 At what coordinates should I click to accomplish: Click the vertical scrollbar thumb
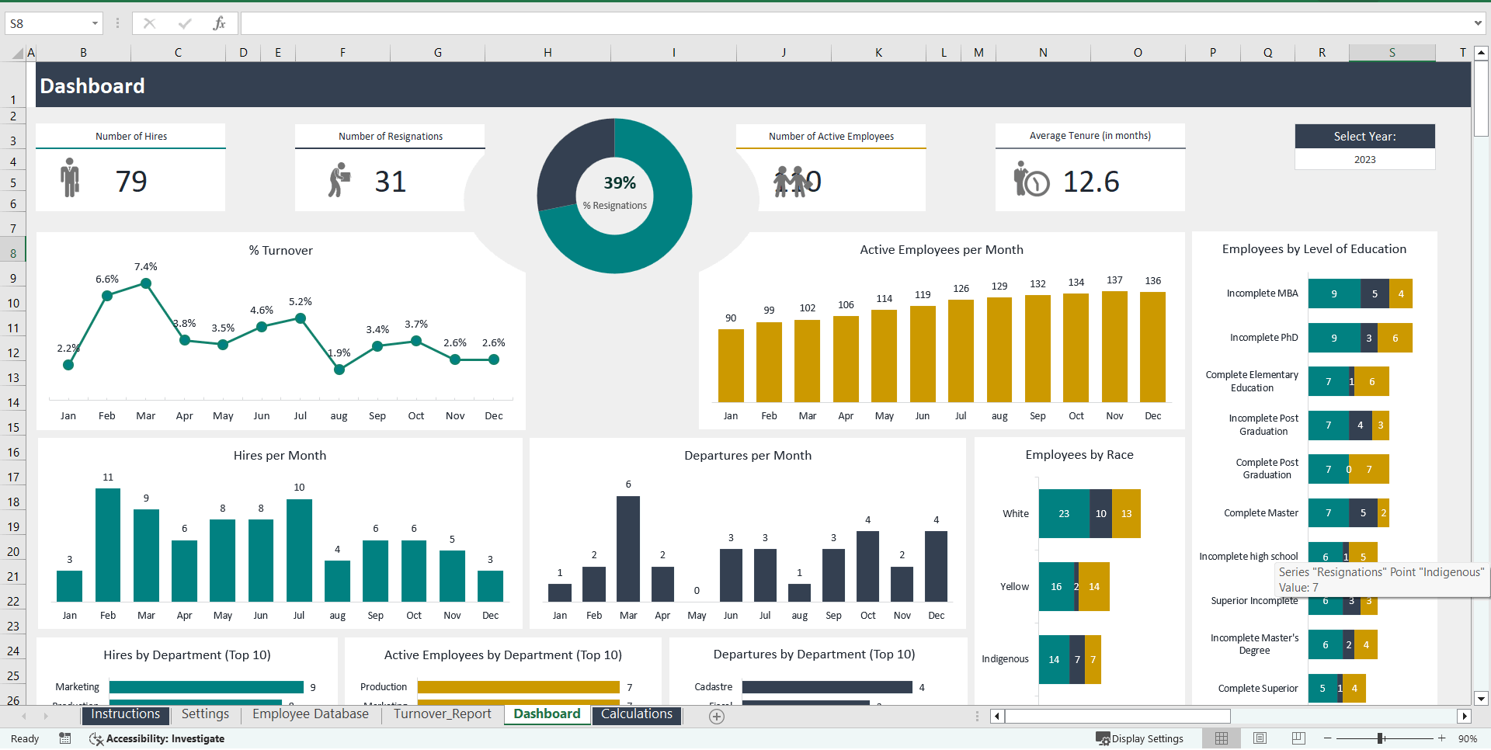(x=1481, y=99)
